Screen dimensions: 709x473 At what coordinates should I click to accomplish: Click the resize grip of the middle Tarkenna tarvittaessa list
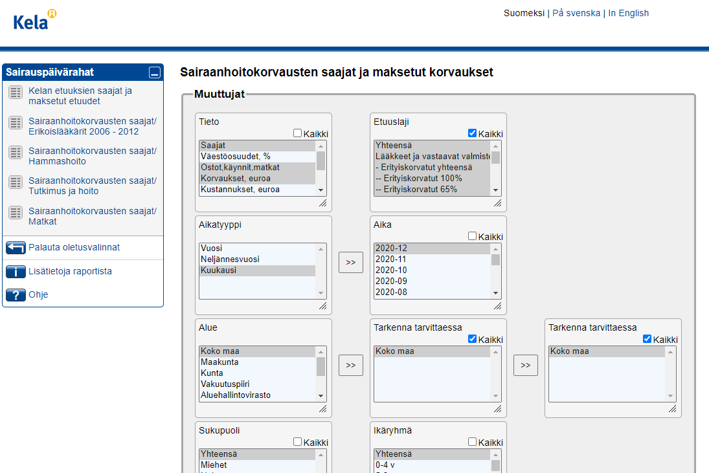tap(498, 410)
